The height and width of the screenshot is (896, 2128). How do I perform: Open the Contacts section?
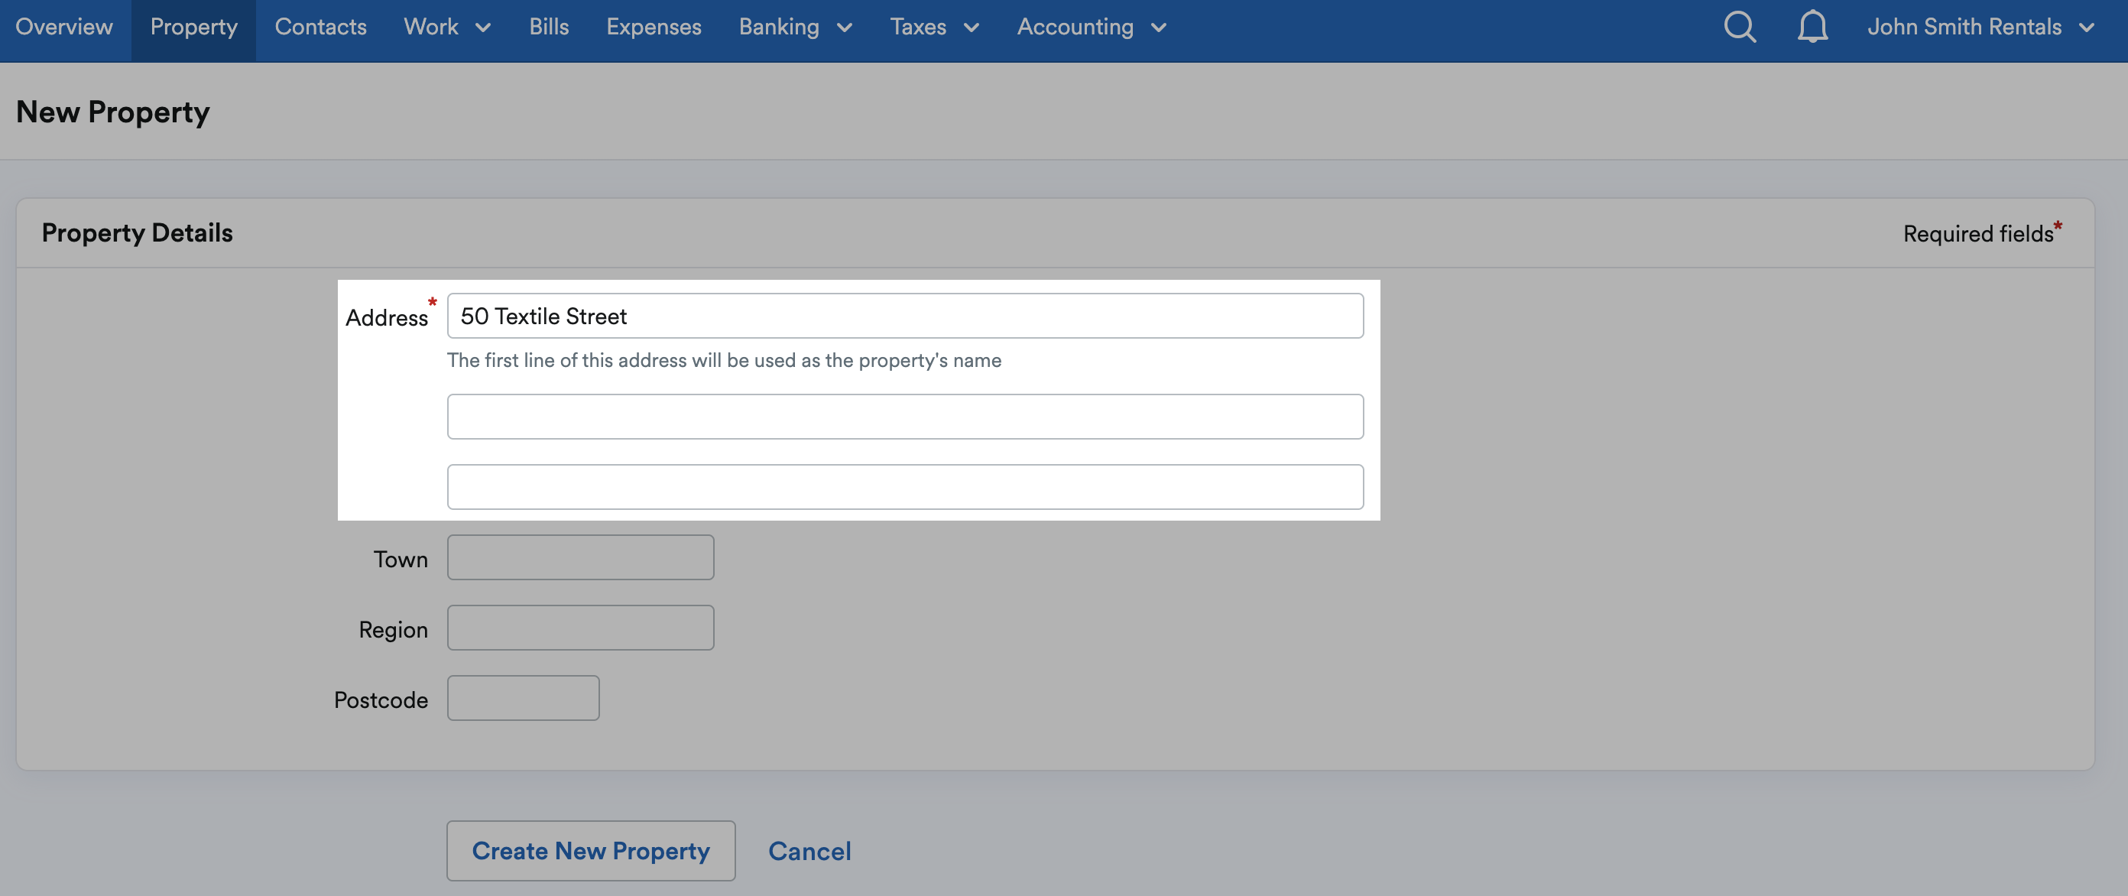click(320, 27)
